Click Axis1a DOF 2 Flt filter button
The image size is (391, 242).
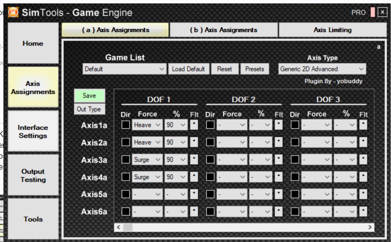(279, 125)
